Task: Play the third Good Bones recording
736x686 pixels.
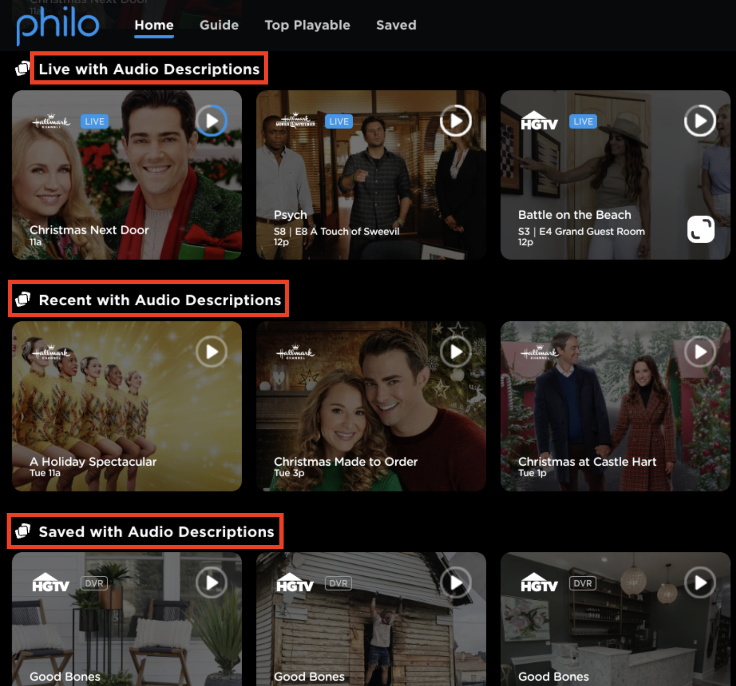Action: coord(700,583)
